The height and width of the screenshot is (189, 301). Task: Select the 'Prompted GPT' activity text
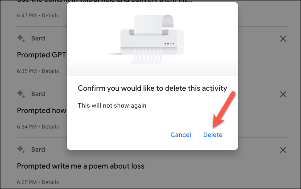[41, 55]
